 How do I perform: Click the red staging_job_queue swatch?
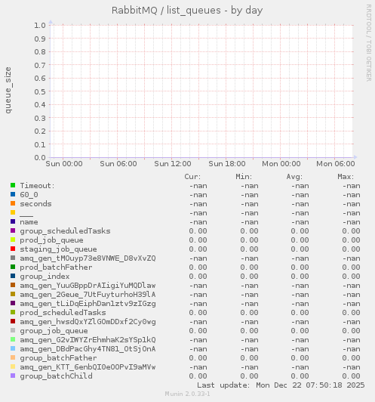pyautogui.click(x=13, y=249)
